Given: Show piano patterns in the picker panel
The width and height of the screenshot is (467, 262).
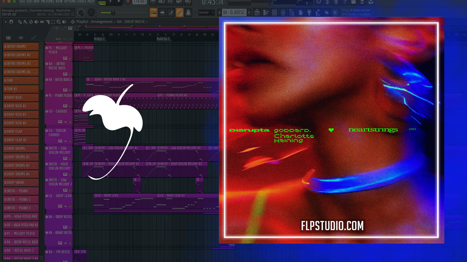Looking at the screenshot, I should coord(8,38).
